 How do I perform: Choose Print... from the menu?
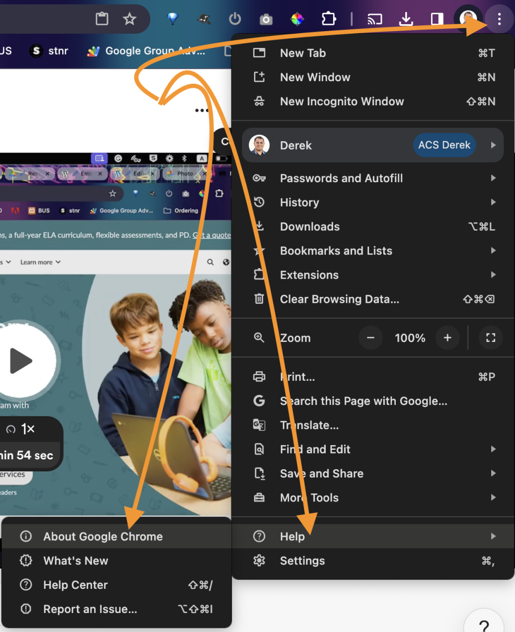point(373,377)
